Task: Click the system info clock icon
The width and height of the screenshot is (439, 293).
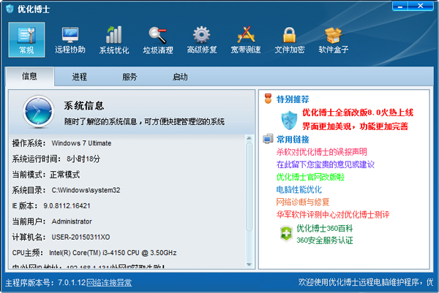Action: pos(38,112)
